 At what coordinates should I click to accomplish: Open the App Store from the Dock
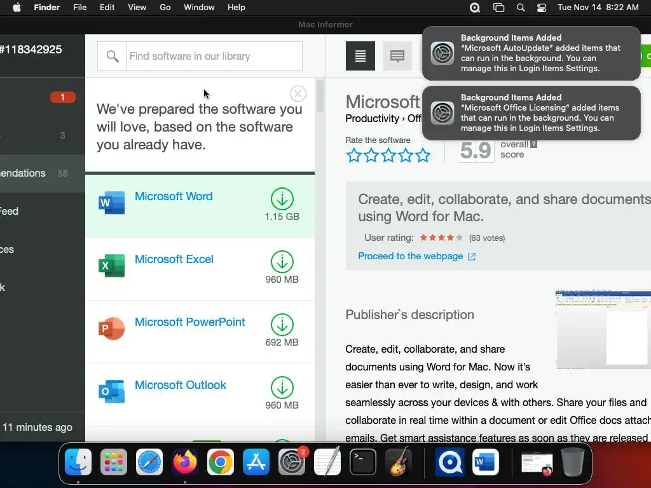tap(256, 462)
